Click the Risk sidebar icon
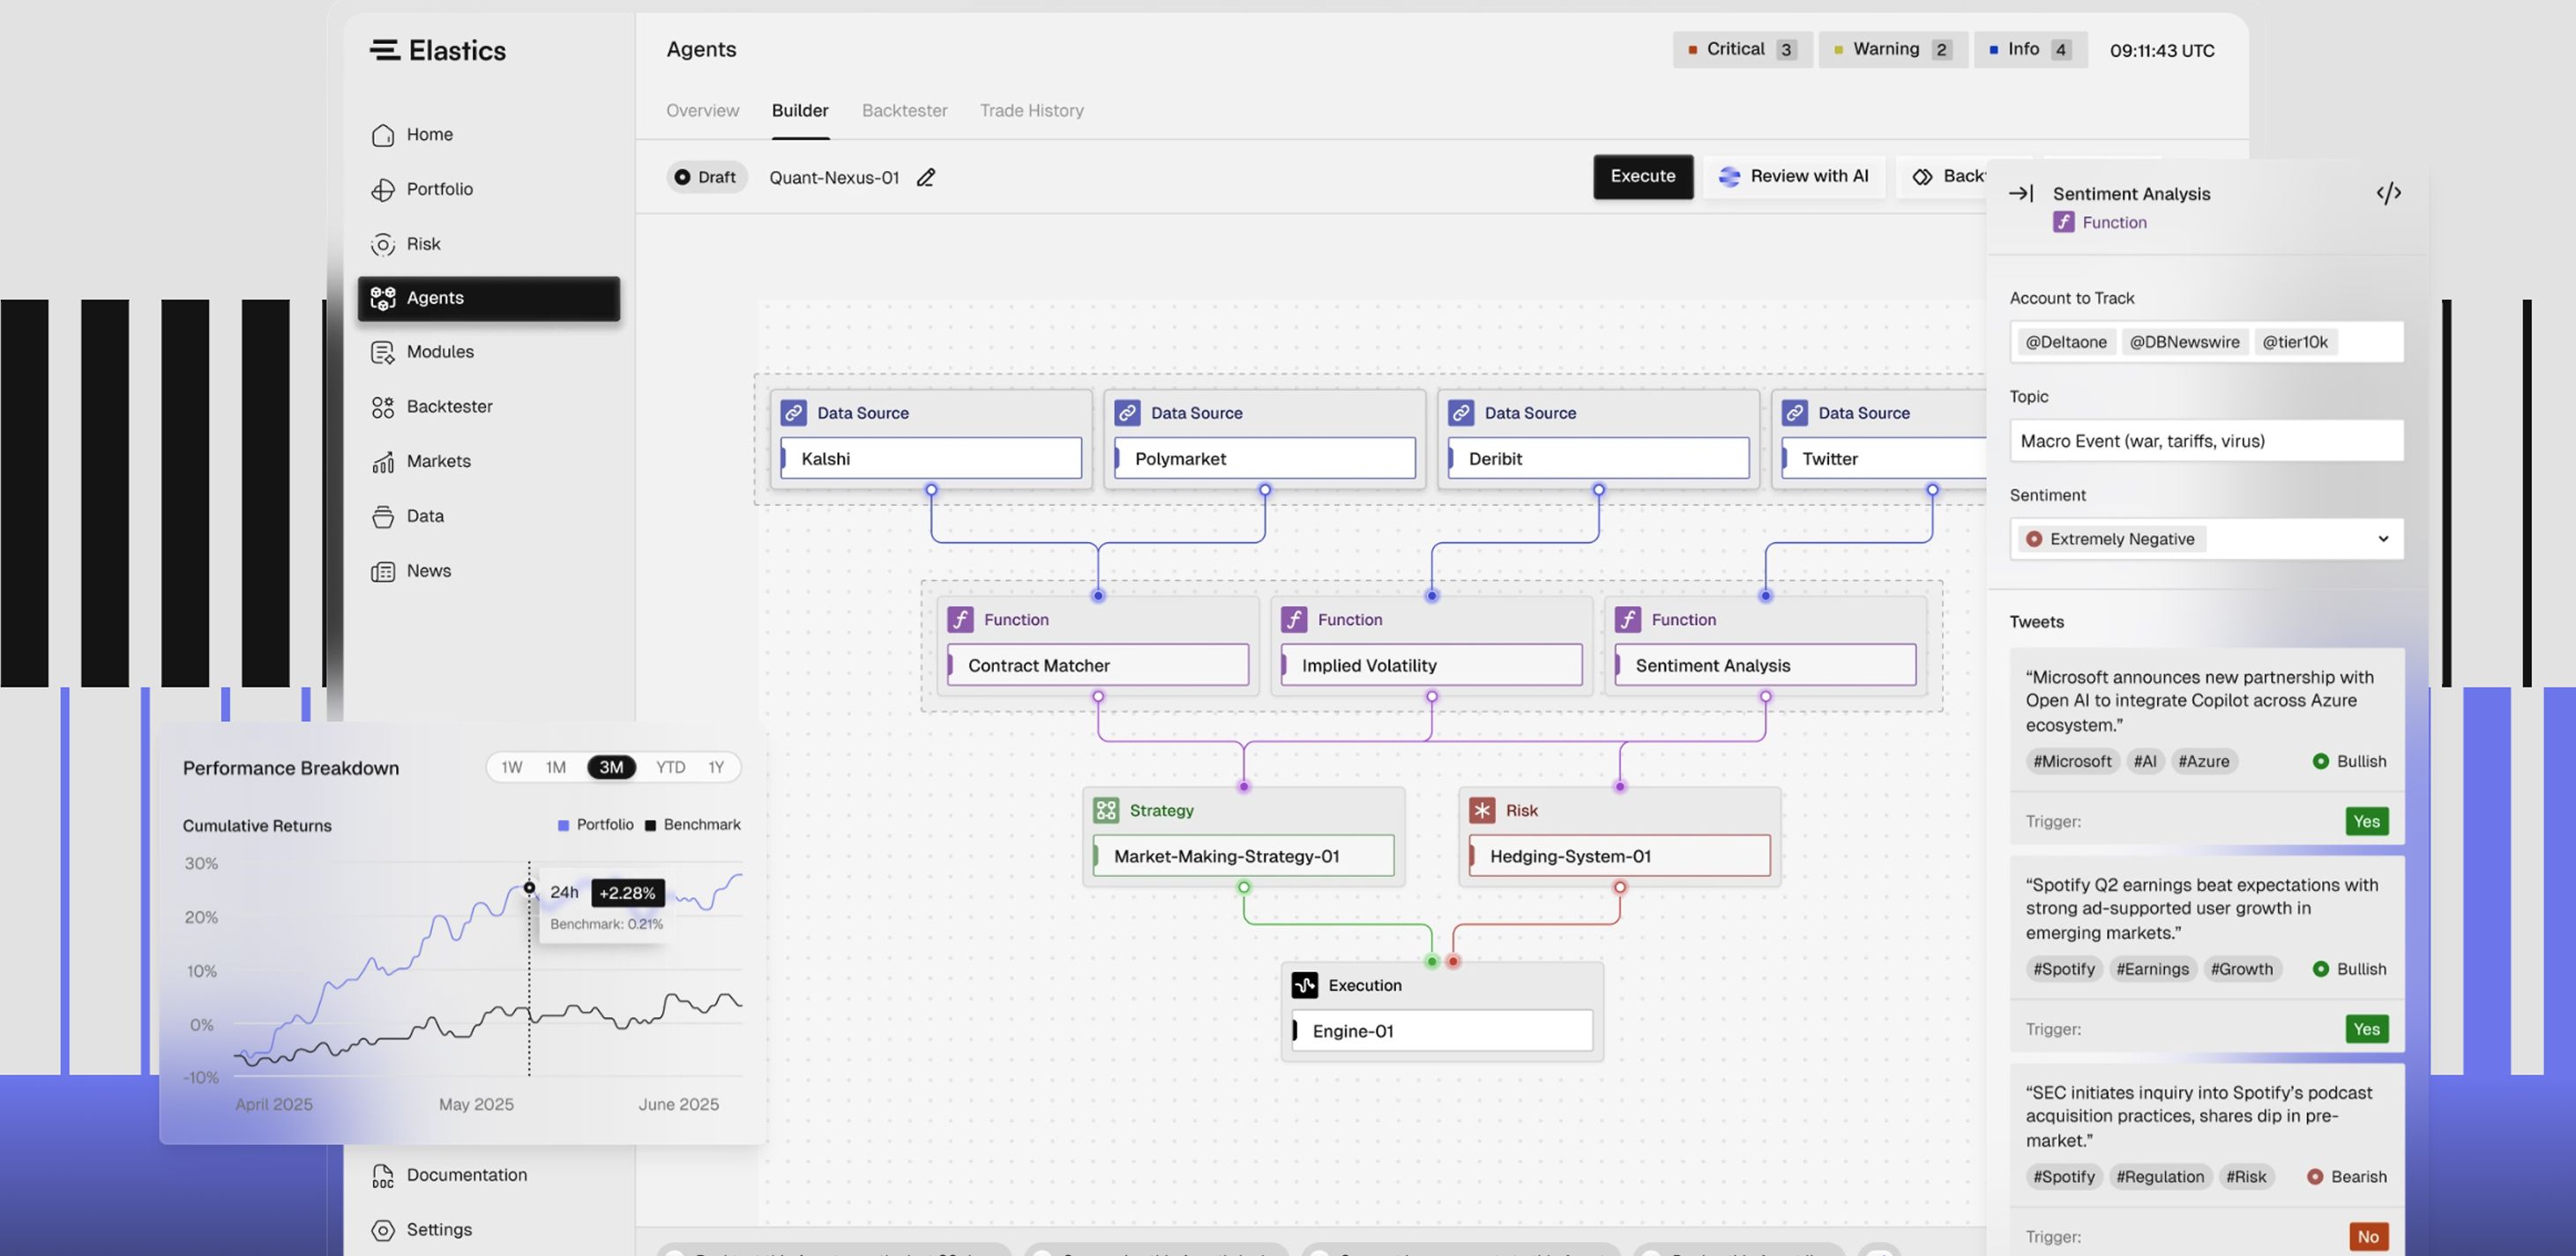Screen dimensions: 2576x1256 383,244
